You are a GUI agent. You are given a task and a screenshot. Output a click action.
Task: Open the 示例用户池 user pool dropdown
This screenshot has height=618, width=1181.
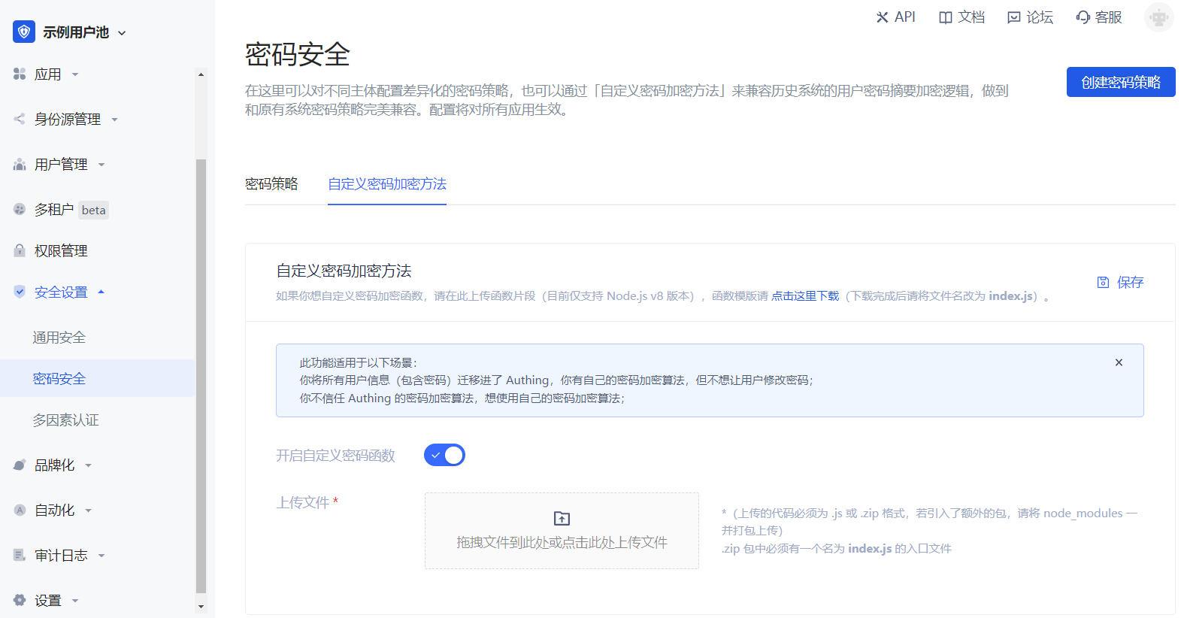point(75,32)
